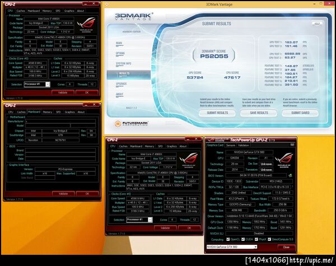
Task: Toggle the OpenCL checkbox
Action: [228, 239]
